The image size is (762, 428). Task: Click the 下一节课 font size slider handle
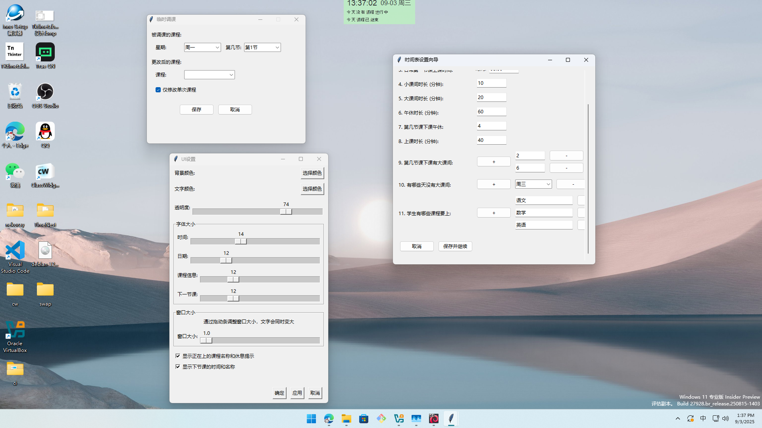[233, 299]
